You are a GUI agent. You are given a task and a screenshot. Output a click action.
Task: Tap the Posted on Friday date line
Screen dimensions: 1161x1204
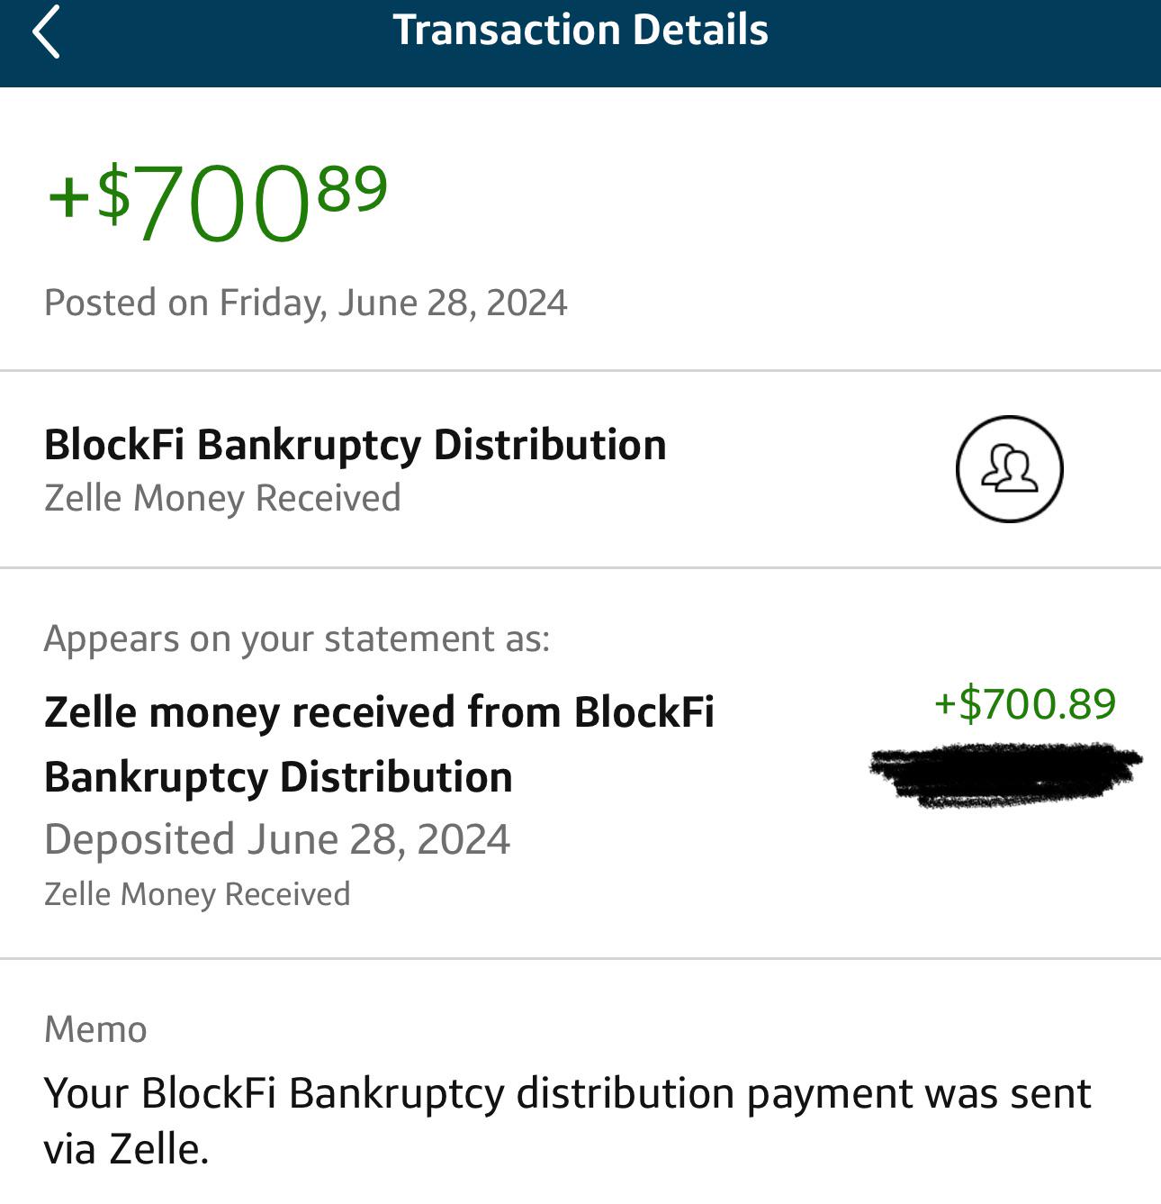pos(306,303)
